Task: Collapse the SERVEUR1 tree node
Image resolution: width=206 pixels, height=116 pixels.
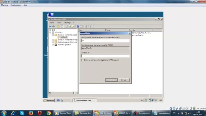Action: tap(50, 33)
